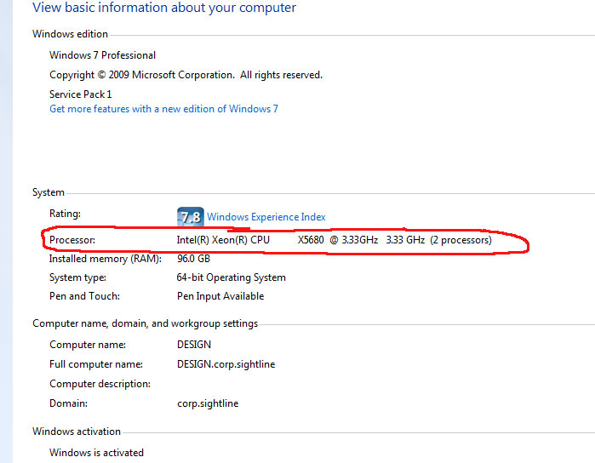Click the (2 processors) text
The image size is (595, 463).
(x=461, y=240)
